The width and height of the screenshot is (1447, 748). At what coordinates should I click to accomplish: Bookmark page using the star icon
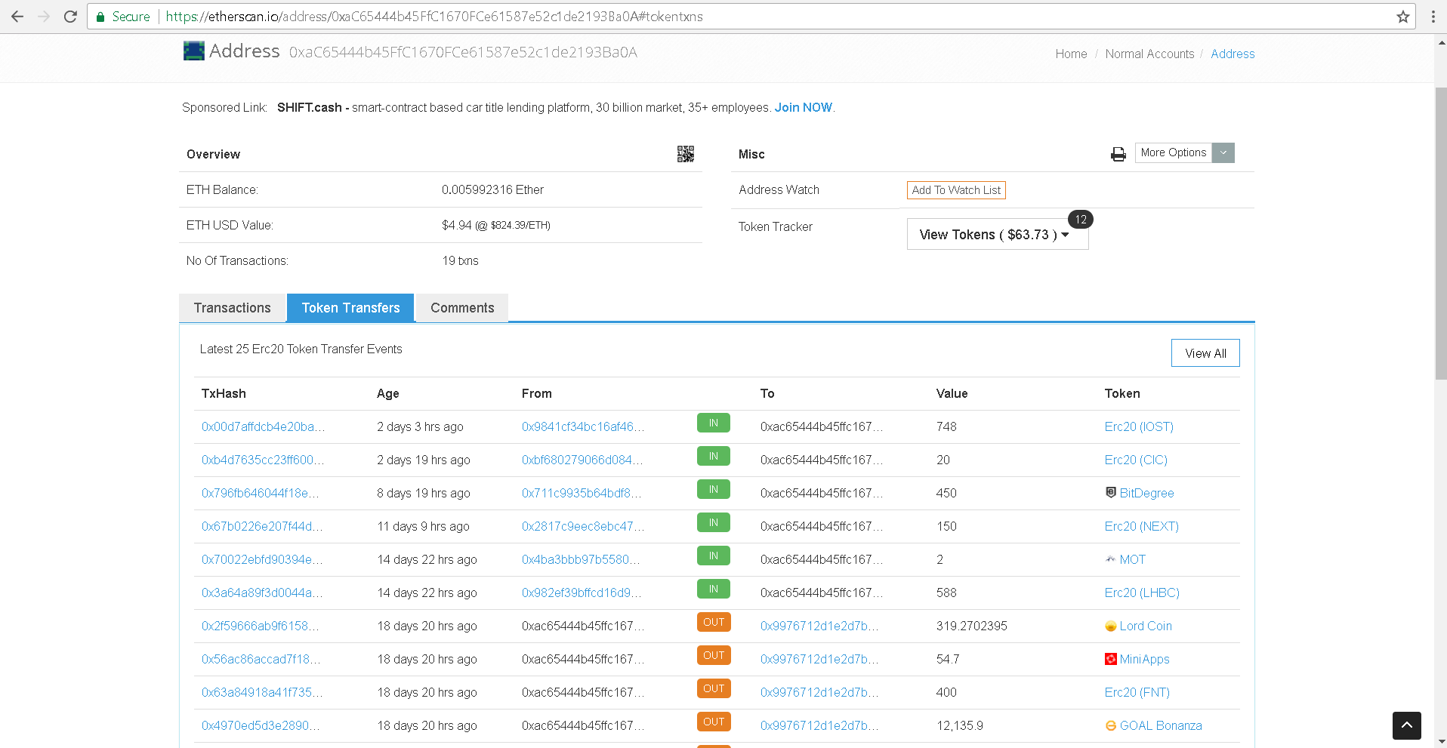(x=1402, y=17)
